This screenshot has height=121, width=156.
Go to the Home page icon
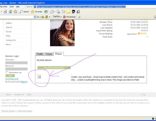(x=15, y=12)
